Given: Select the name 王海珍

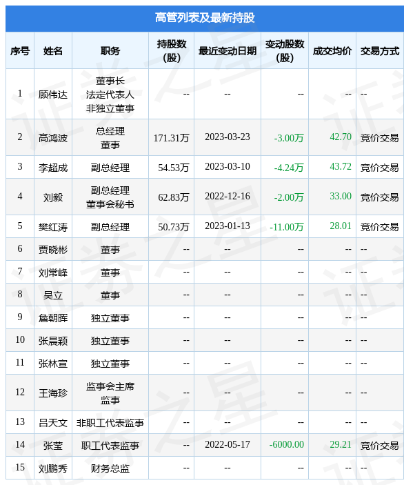Looking at the screenshot, I should tap(53, 393).
